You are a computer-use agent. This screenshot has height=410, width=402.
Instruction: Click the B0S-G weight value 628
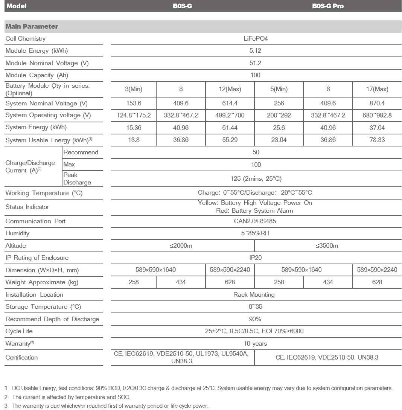pyautogui.click(x=230, y=282)
